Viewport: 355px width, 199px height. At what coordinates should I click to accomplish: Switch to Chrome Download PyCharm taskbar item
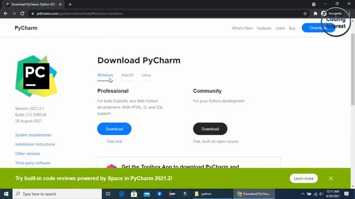pyautogui.click(x=254, y=194)
